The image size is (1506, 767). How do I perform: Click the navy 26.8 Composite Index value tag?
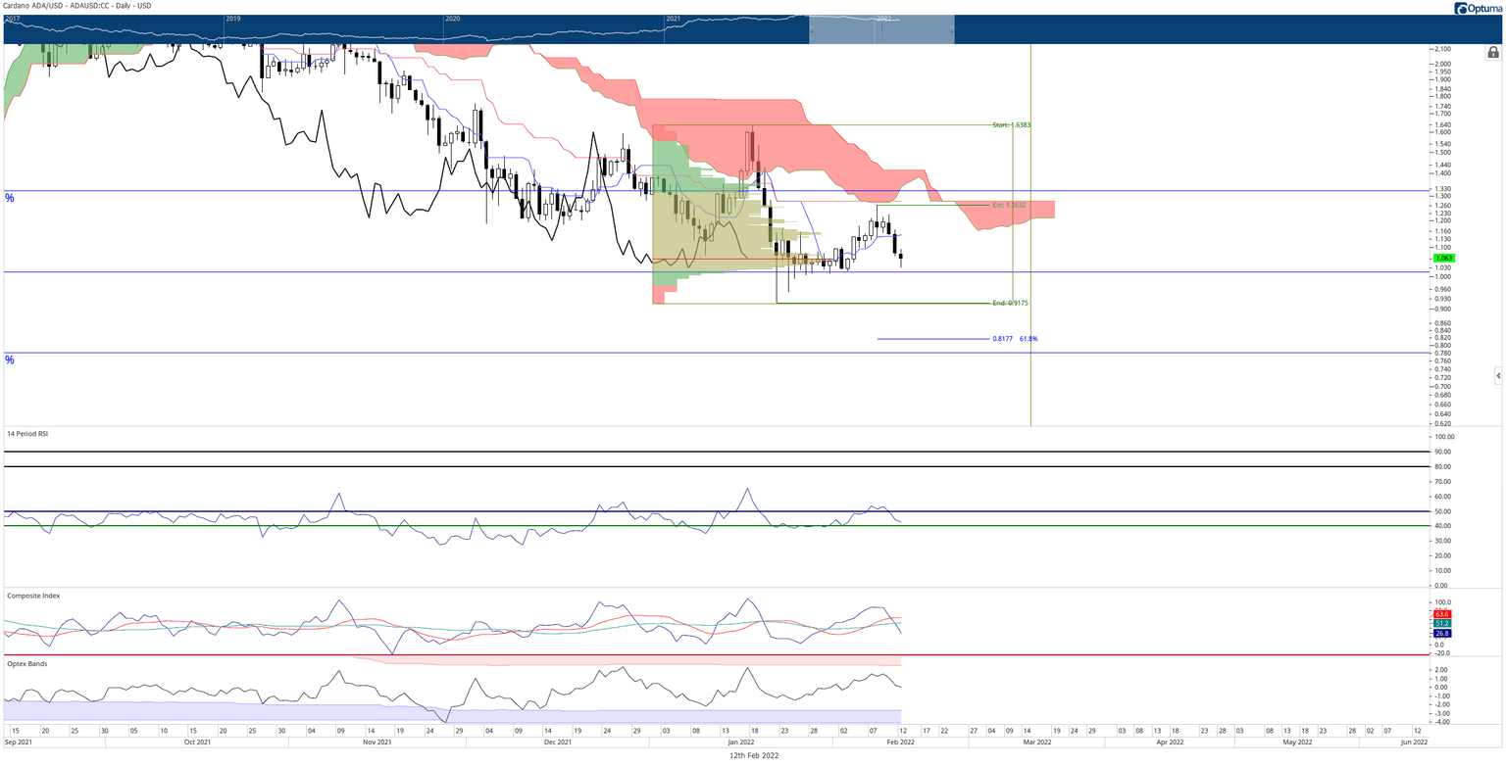click(x=1442, y=633)
